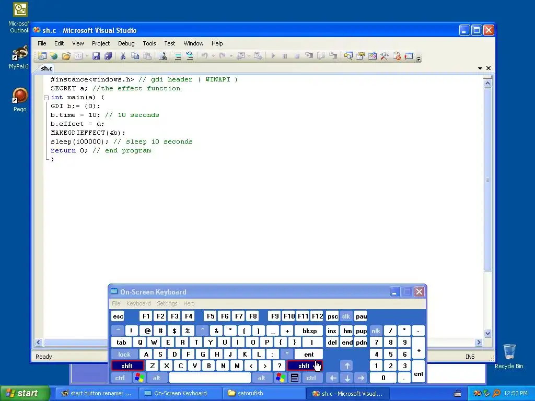Click the Save All icon
The height and width of the screenshot is (401, 535).
(x=108, y=56)
